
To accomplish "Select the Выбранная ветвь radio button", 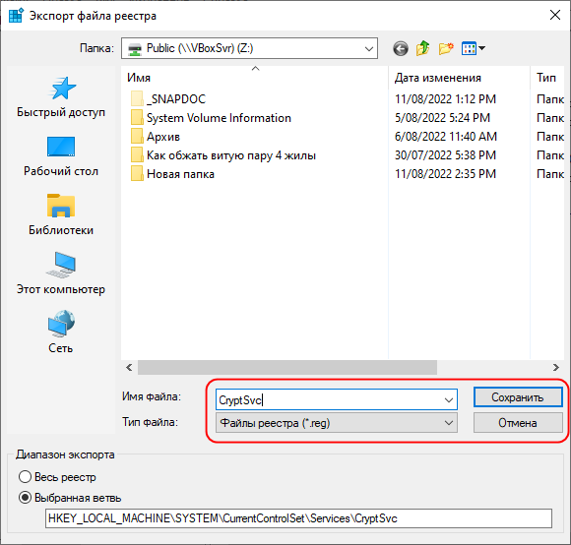I will pos(25,498).
